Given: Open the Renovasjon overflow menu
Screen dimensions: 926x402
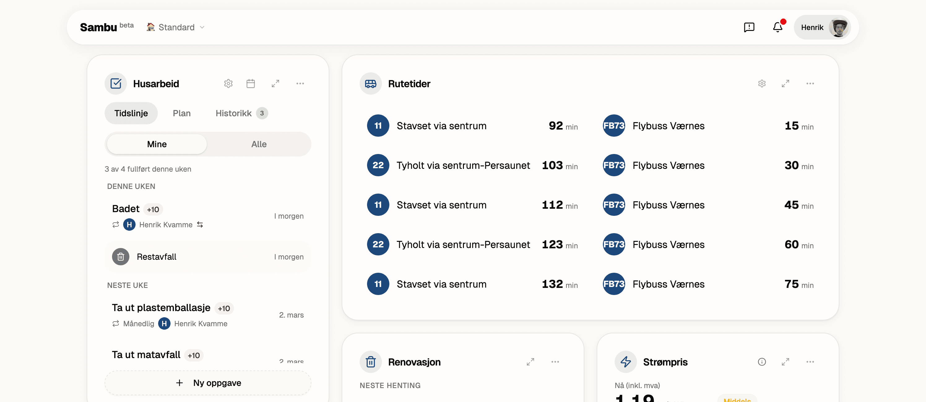Looking at the screenshot, I should click(x=555, y=362).
